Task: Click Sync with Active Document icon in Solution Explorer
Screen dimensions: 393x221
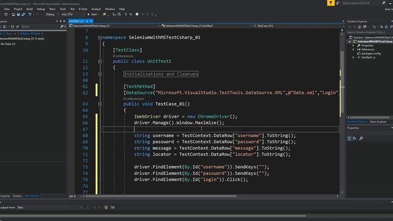Action: [381, 27]
